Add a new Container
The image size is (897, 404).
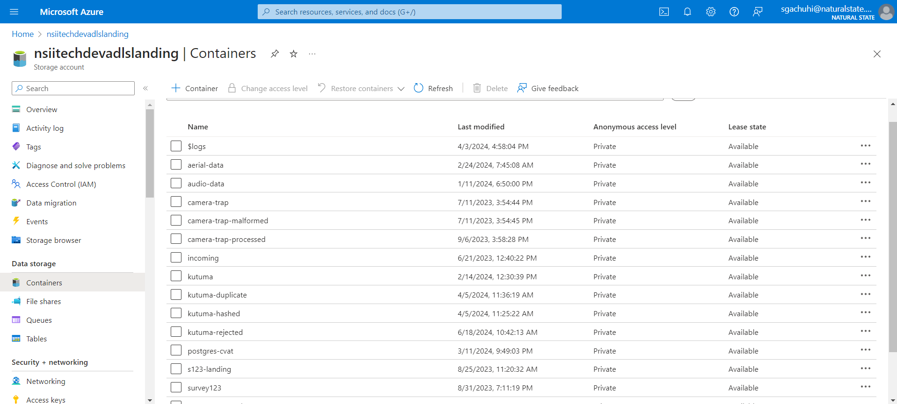(x=195, y=88)
